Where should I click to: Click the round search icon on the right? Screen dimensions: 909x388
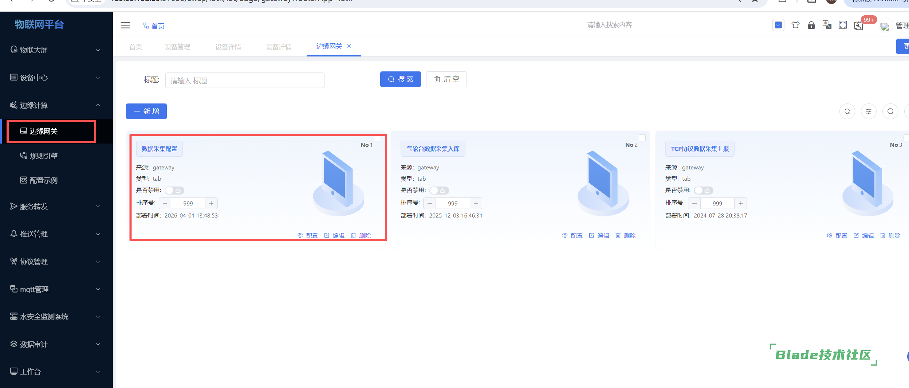pyautogui.click(x=890, y=111)
